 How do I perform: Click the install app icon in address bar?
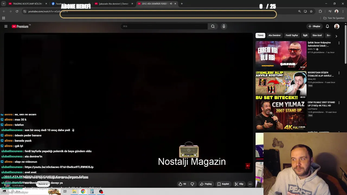305,11
